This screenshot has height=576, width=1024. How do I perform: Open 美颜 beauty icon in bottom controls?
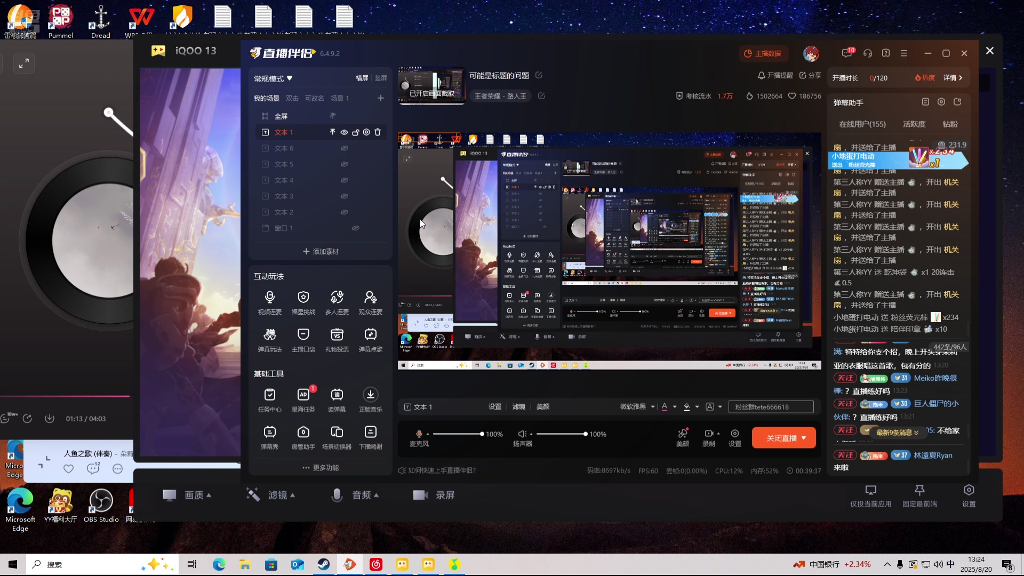click(683, 437)
